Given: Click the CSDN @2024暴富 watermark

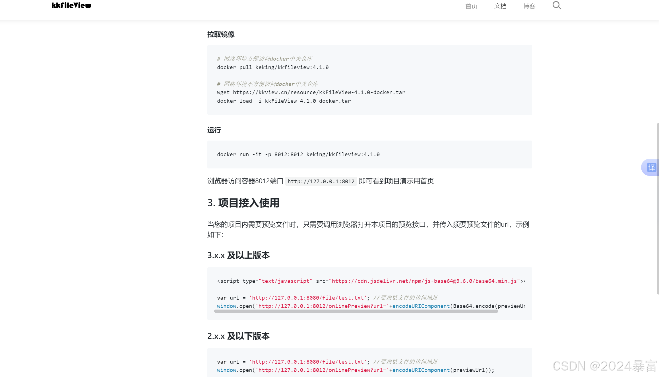Looking at the screenshot, I should point(604,366).
